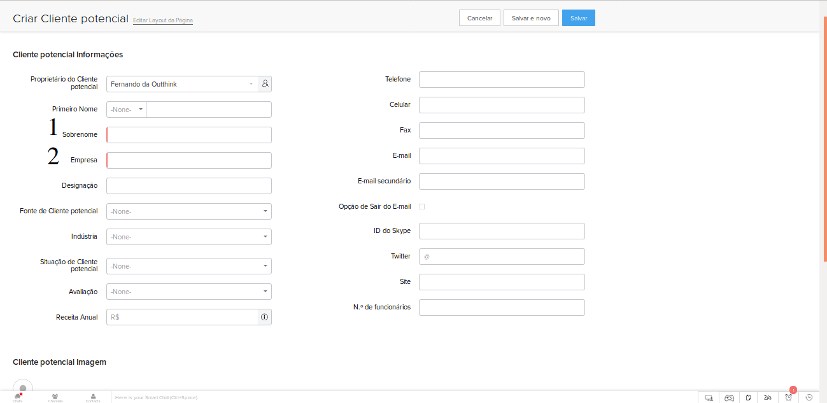Focus the Primeiro Nome text field

209,110
